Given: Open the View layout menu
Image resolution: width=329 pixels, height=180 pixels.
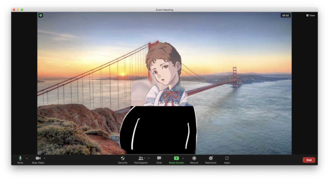Looking at the screenshot, I should tap(310, 15).
